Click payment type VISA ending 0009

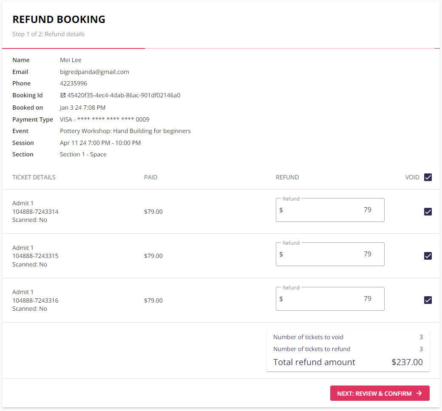pyautogui.click(x=105, y=119)
